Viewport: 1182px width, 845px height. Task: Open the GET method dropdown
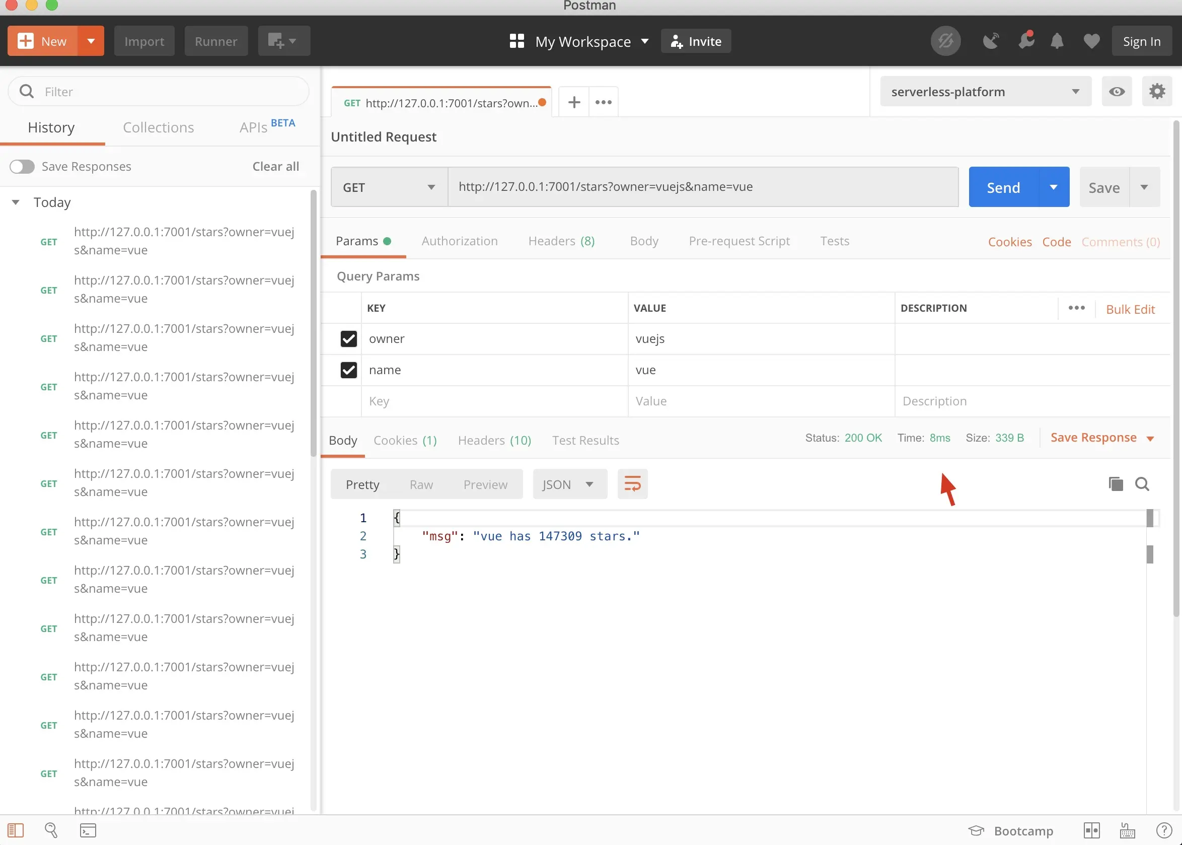[x=389, y=187]
